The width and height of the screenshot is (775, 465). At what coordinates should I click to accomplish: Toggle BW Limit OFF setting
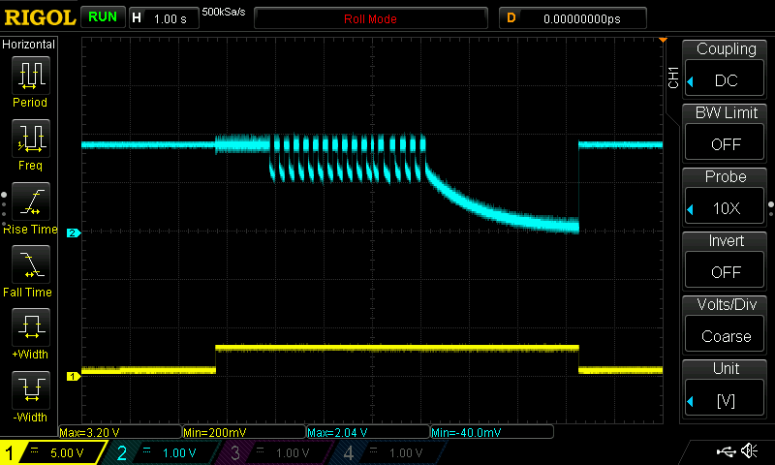tap(725, 144)
